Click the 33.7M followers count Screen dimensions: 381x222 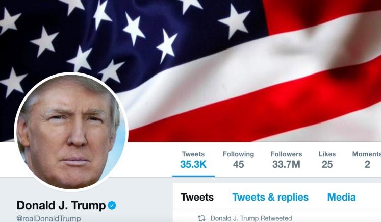click(286, 165)
